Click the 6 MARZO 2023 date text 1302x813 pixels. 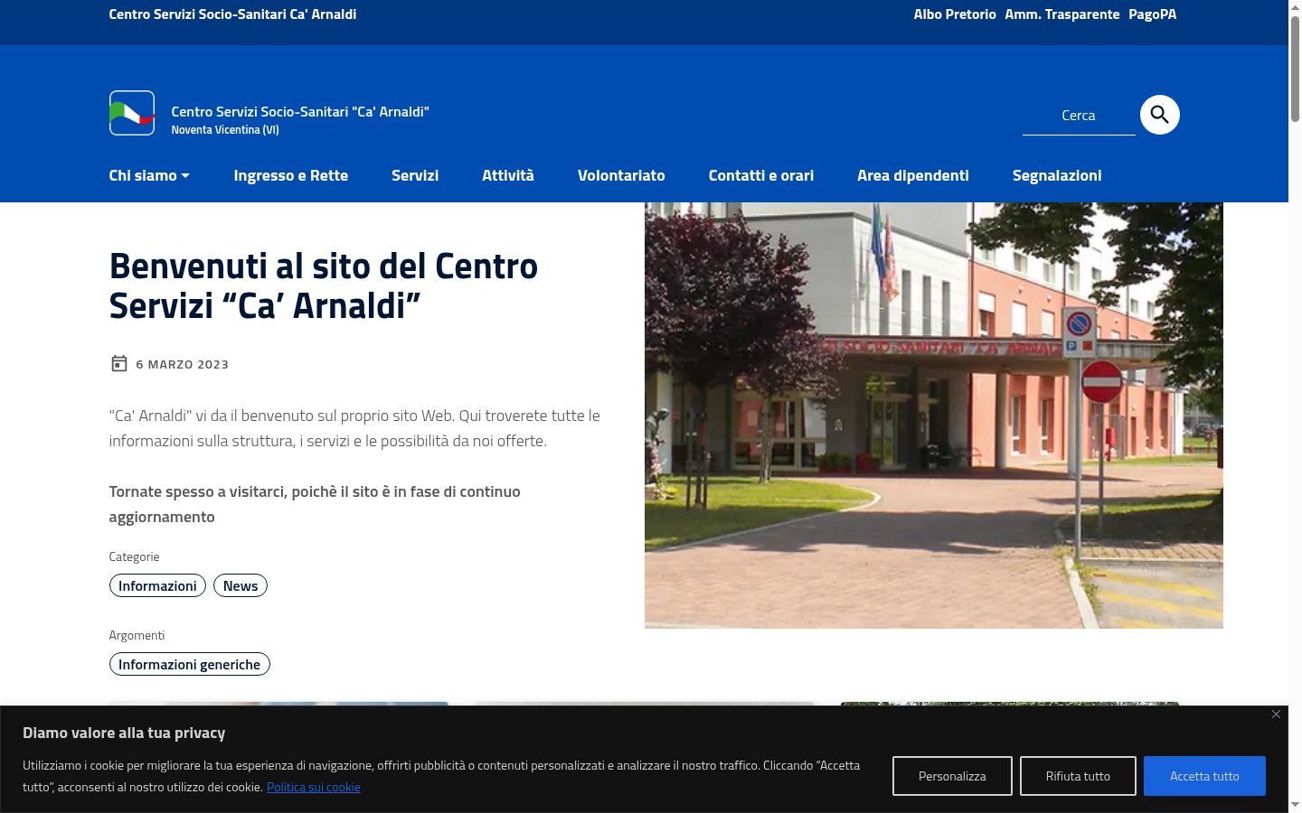(x=183, y=364)
